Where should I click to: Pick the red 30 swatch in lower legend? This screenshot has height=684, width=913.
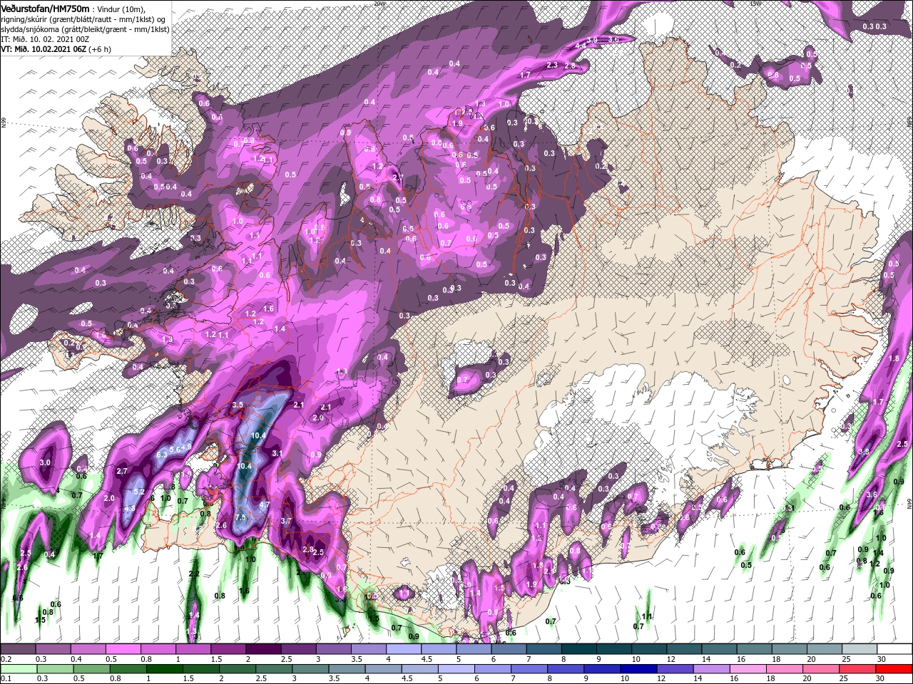pyautogui.click(x=894, y=668)
